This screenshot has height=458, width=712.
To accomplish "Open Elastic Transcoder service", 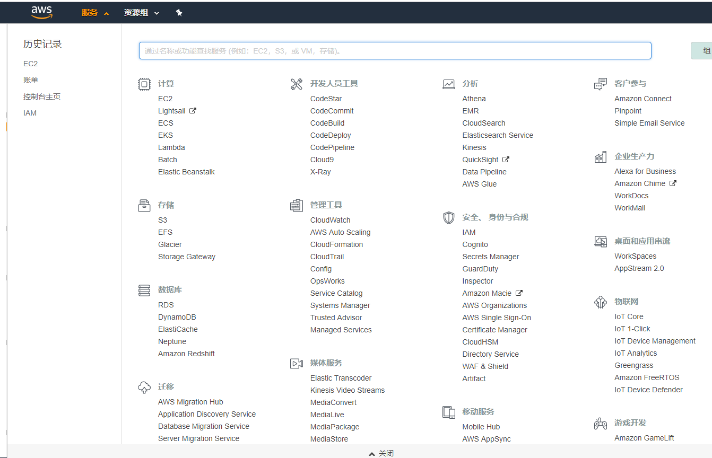I will [341, 378].
